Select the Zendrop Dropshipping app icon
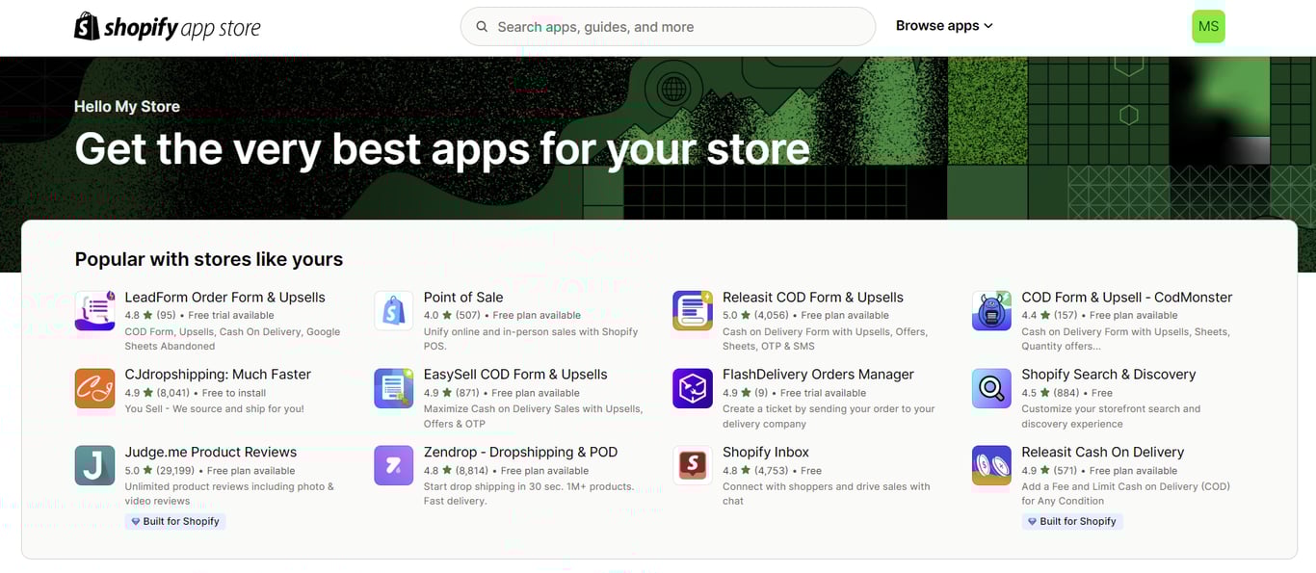The height and width of the screenshot is (573, 1316). coord(393,466)
